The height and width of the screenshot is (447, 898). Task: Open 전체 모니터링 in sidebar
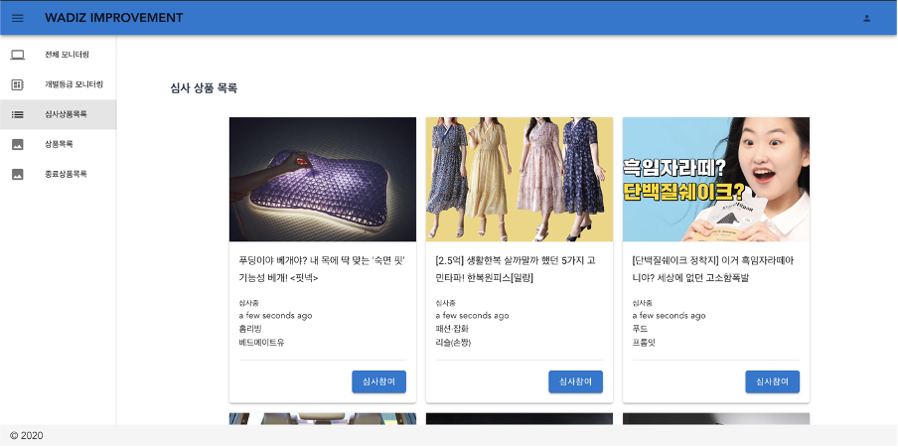click(59, 55)
